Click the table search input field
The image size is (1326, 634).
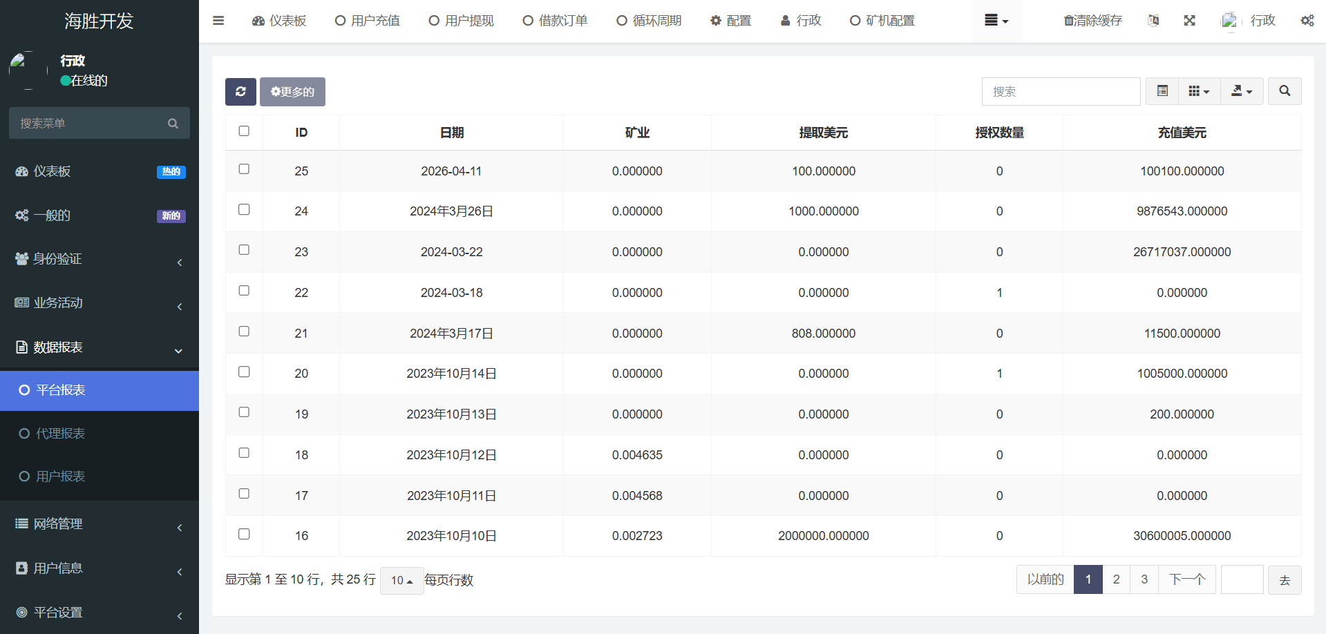(x=1061, y=91)
